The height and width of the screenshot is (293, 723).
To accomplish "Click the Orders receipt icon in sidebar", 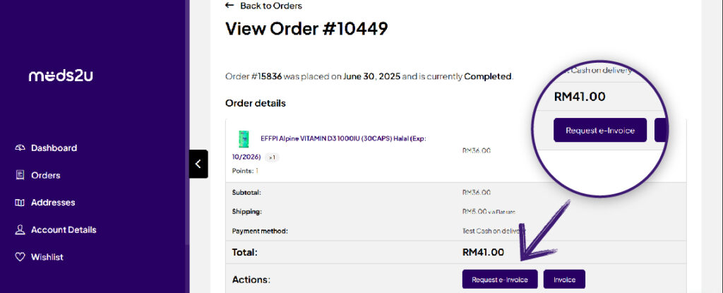I will click(x=20, y=175).
